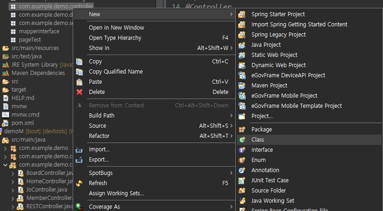The image size is (383, 211).
Task: Expand the MemberController node
Action: pyautogui.click(x=13, y=199)
